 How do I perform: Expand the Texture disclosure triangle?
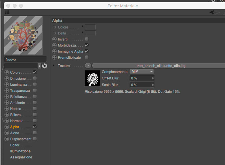tap(53, 66)
